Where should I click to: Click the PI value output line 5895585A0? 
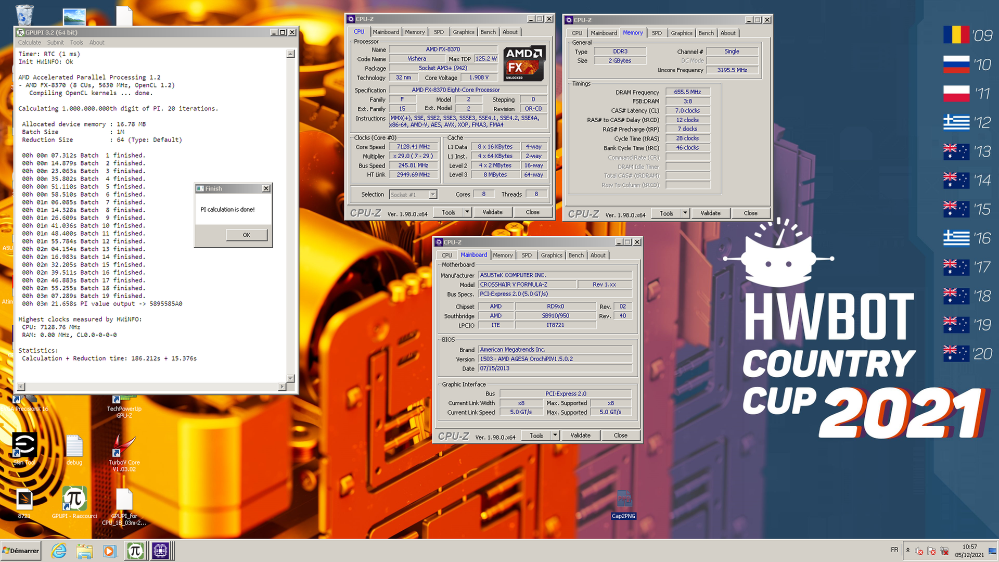tap(102, 304)
